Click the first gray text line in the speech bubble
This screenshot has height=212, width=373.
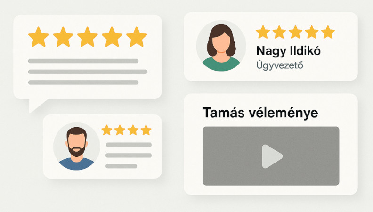click(x=83, y=61)
